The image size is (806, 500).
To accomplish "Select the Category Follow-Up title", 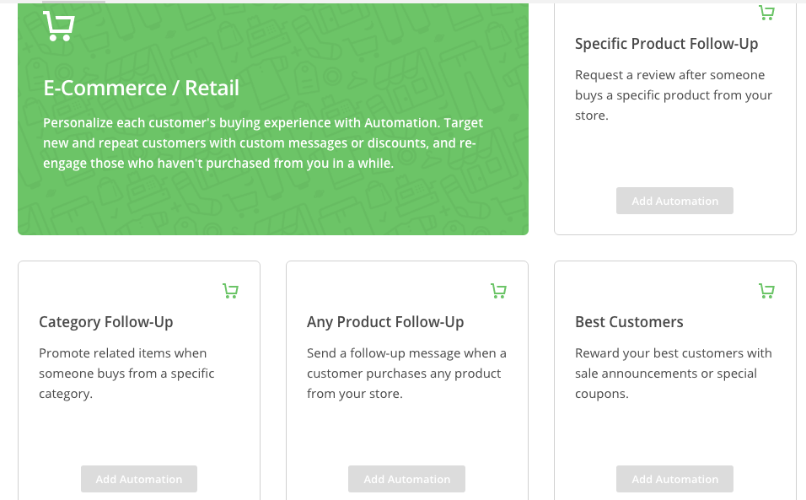I will pyautogui.click(x=105, y=322).
